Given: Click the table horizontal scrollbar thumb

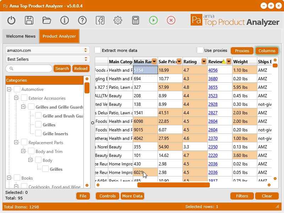Looking at the screenshot, I should [174, 185].
